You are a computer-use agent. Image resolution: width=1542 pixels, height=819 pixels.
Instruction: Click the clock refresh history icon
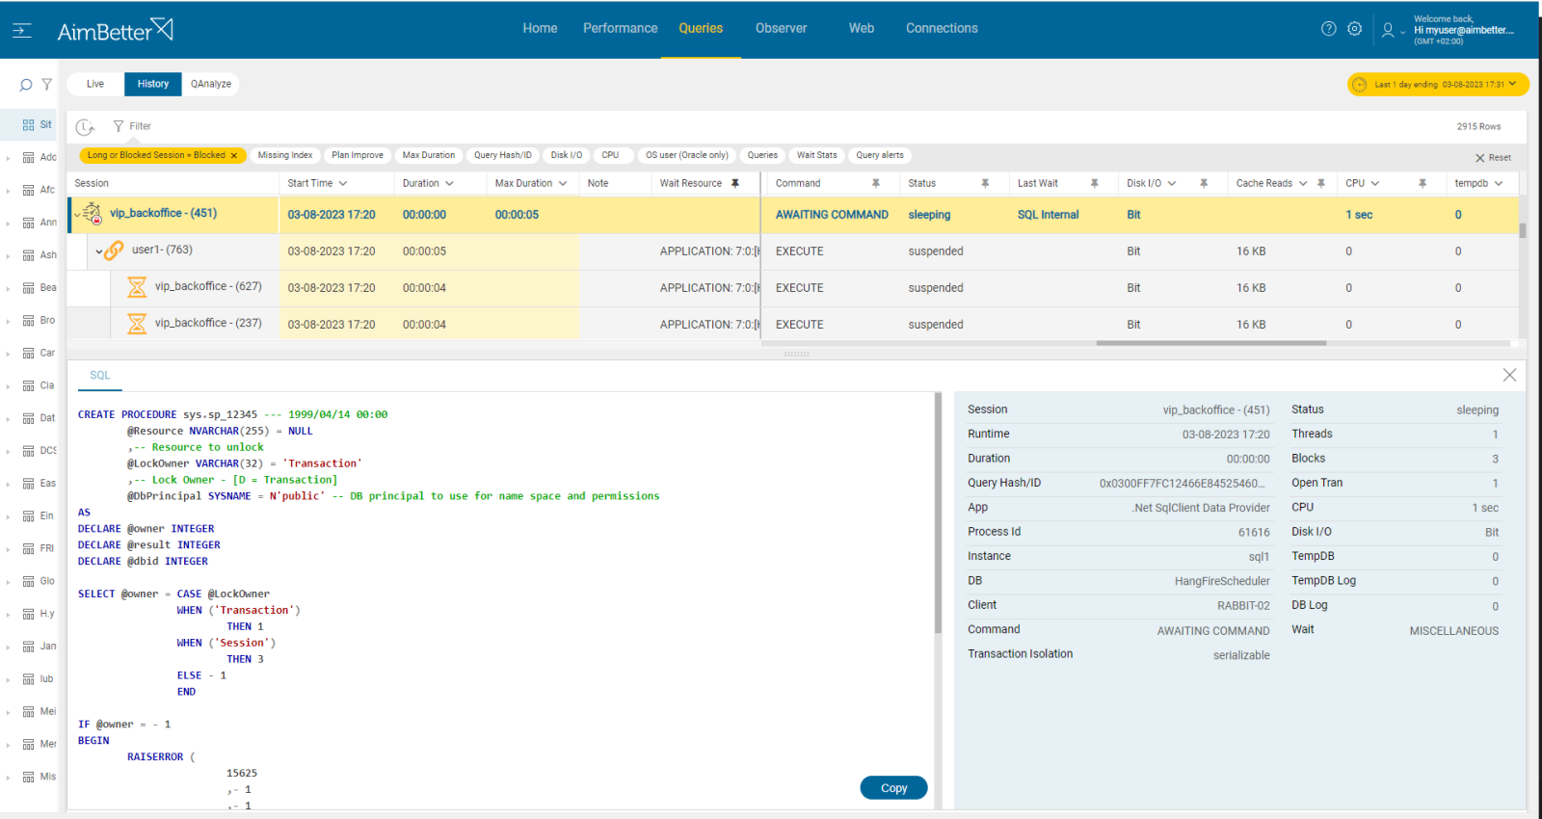[85, 126]
